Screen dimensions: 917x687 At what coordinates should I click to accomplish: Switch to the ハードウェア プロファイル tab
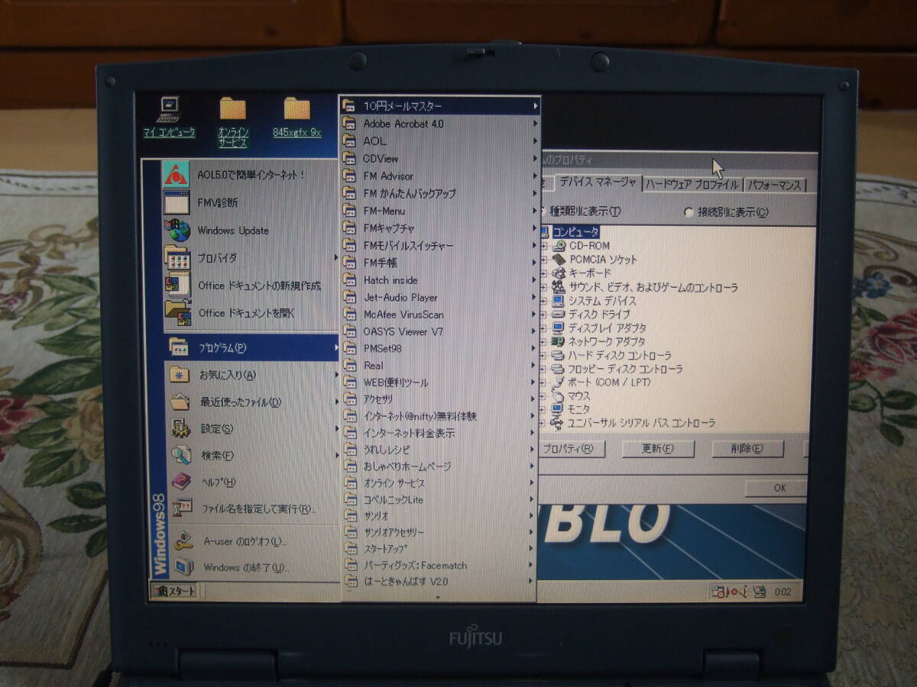(692, 185)
